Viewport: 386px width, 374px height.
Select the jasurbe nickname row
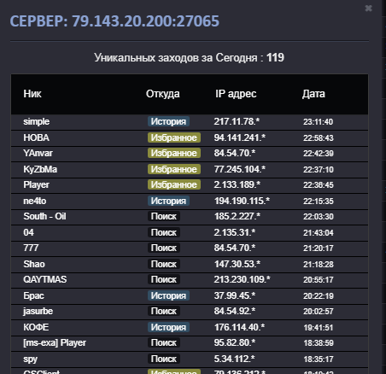point(190,312)
